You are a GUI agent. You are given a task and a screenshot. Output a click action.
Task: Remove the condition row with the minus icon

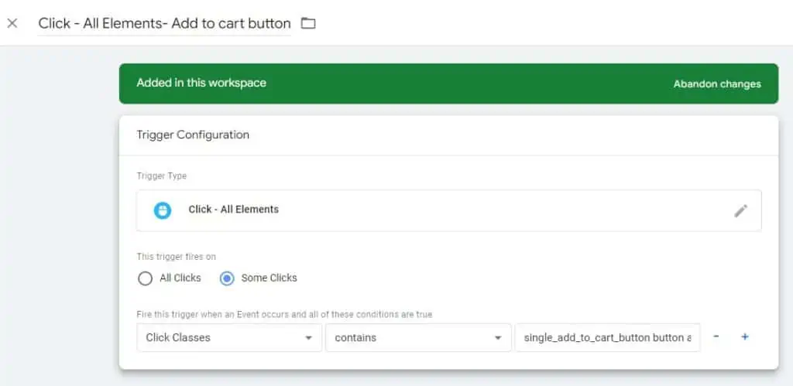point(716,337)
